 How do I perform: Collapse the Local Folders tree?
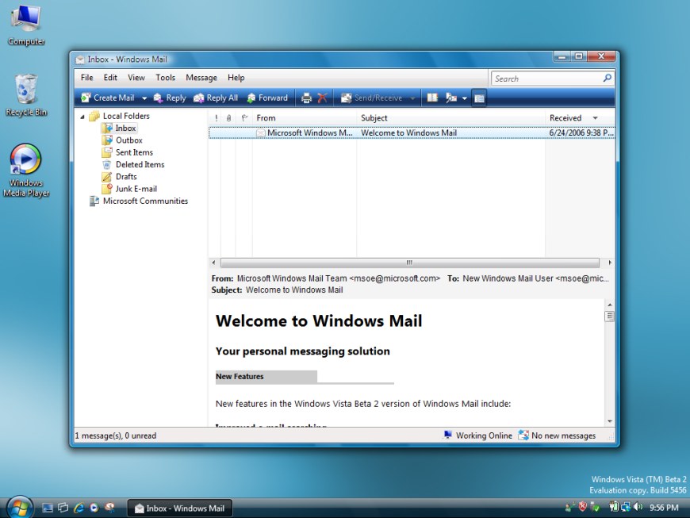coord(82,117)
